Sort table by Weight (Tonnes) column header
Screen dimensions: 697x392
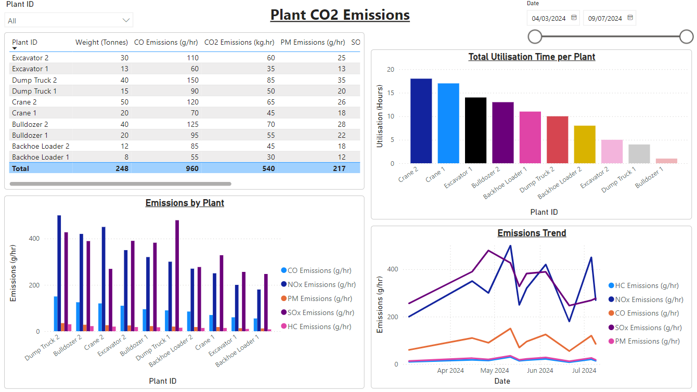tap(101, 42)
